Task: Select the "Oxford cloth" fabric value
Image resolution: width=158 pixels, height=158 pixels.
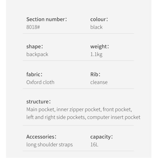Action: coord(40,82)
